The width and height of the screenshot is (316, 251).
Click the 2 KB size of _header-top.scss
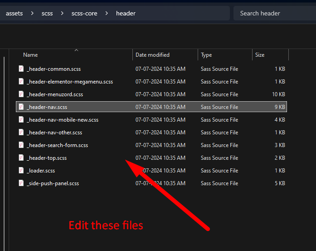pos(280,158)
